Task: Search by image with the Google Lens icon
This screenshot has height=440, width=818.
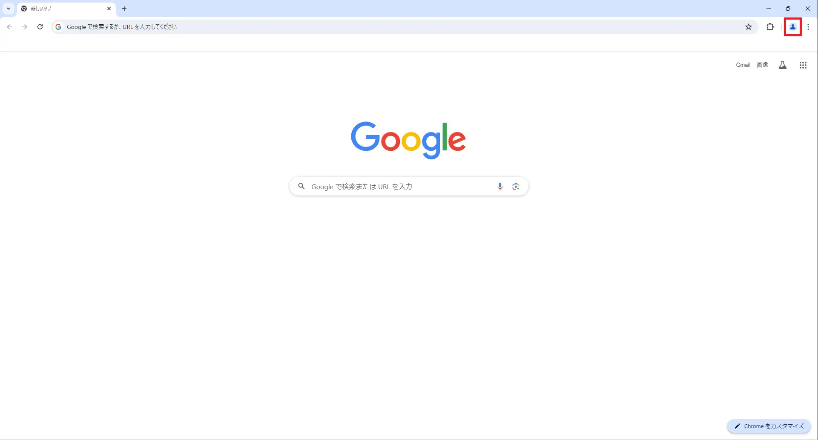Action: point(516,186)
